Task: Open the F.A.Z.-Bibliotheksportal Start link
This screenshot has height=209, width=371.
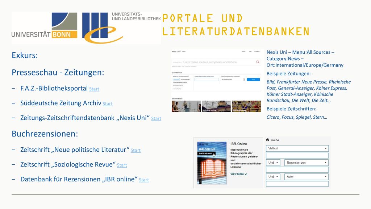Action: coord(94,89)
